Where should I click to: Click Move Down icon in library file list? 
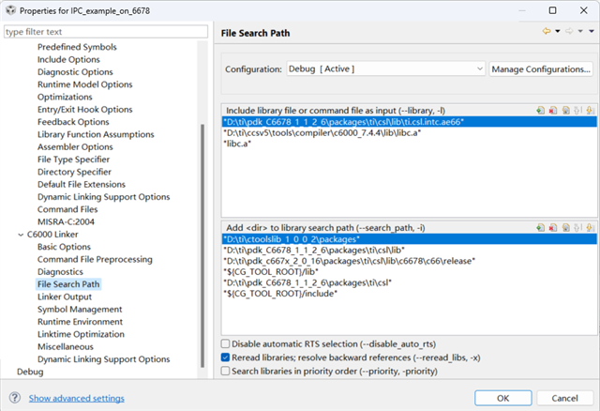589,110
